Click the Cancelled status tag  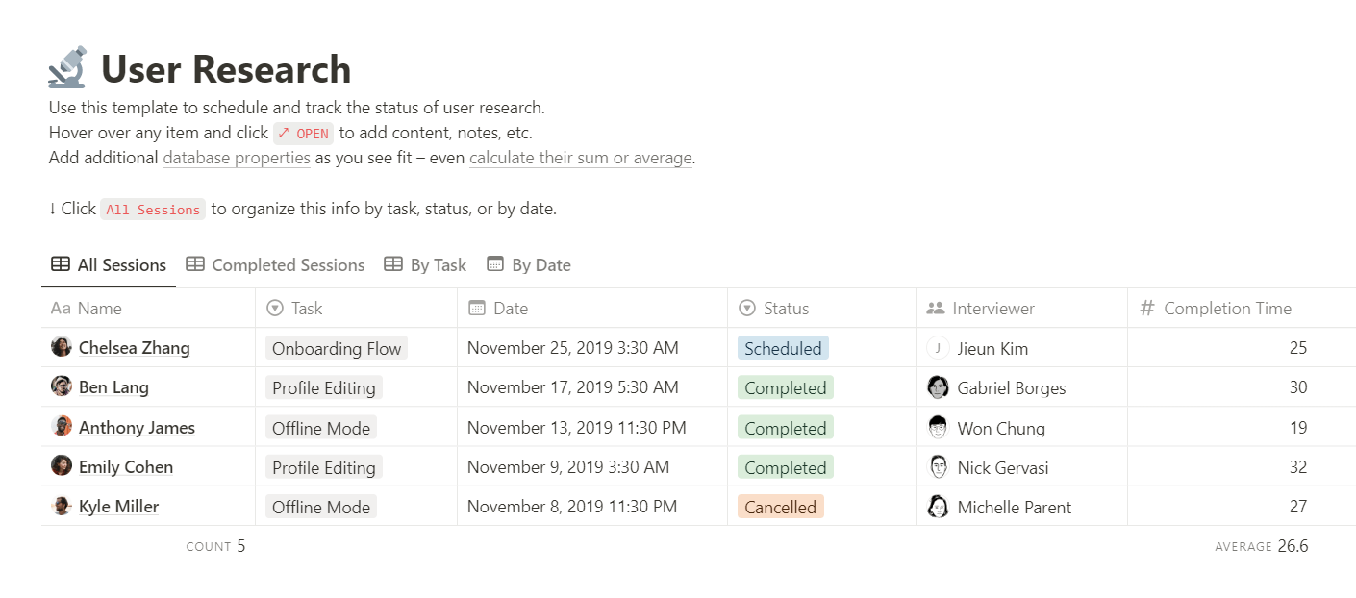click(x=780, y=507)
